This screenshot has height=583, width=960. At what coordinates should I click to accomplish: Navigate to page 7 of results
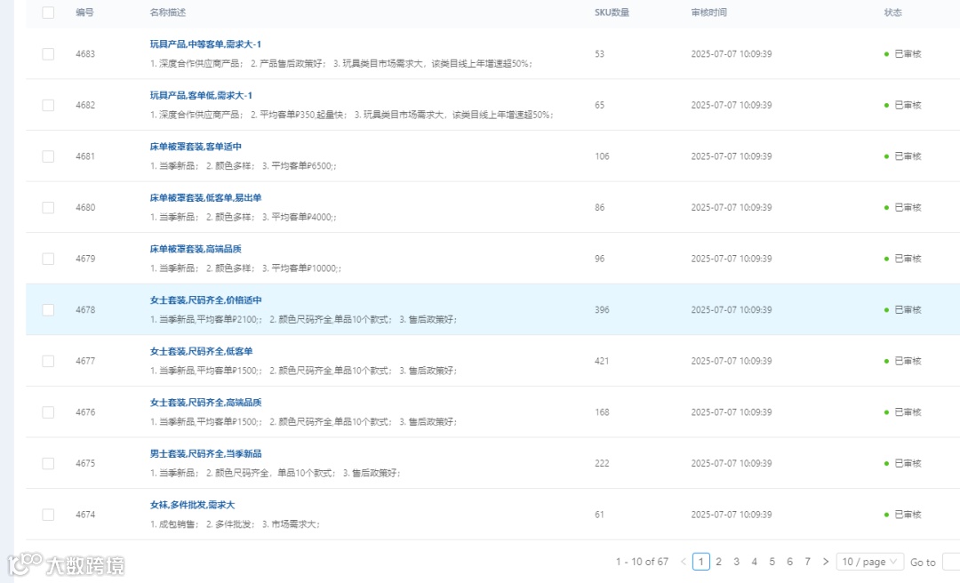tap(807, 562)
